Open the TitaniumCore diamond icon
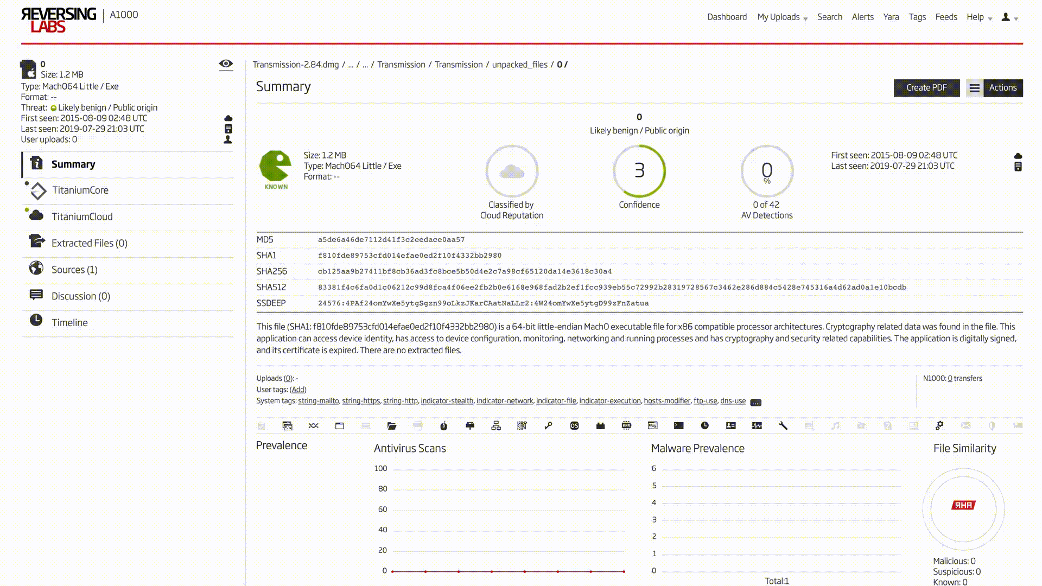The width and height of the screenshot is (1042, 586). [x=38, y=190]
